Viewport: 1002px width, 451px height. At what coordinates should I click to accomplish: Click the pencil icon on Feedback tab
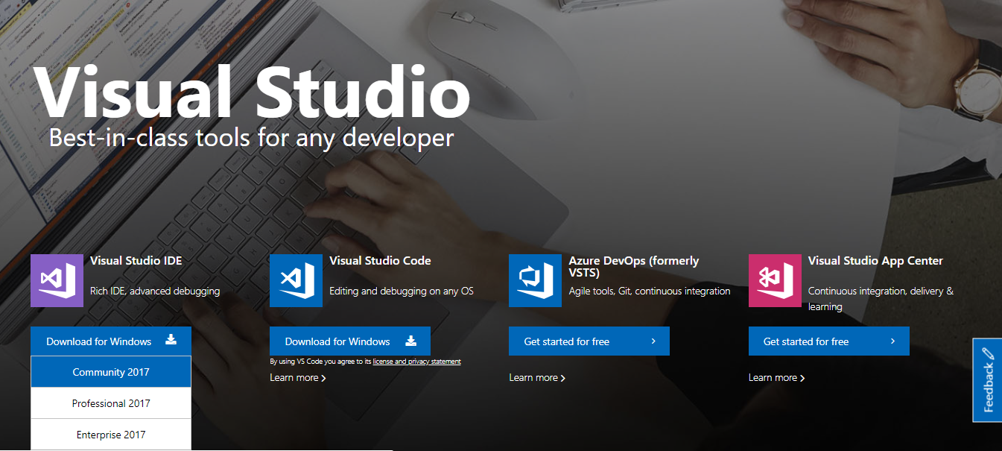988,353
